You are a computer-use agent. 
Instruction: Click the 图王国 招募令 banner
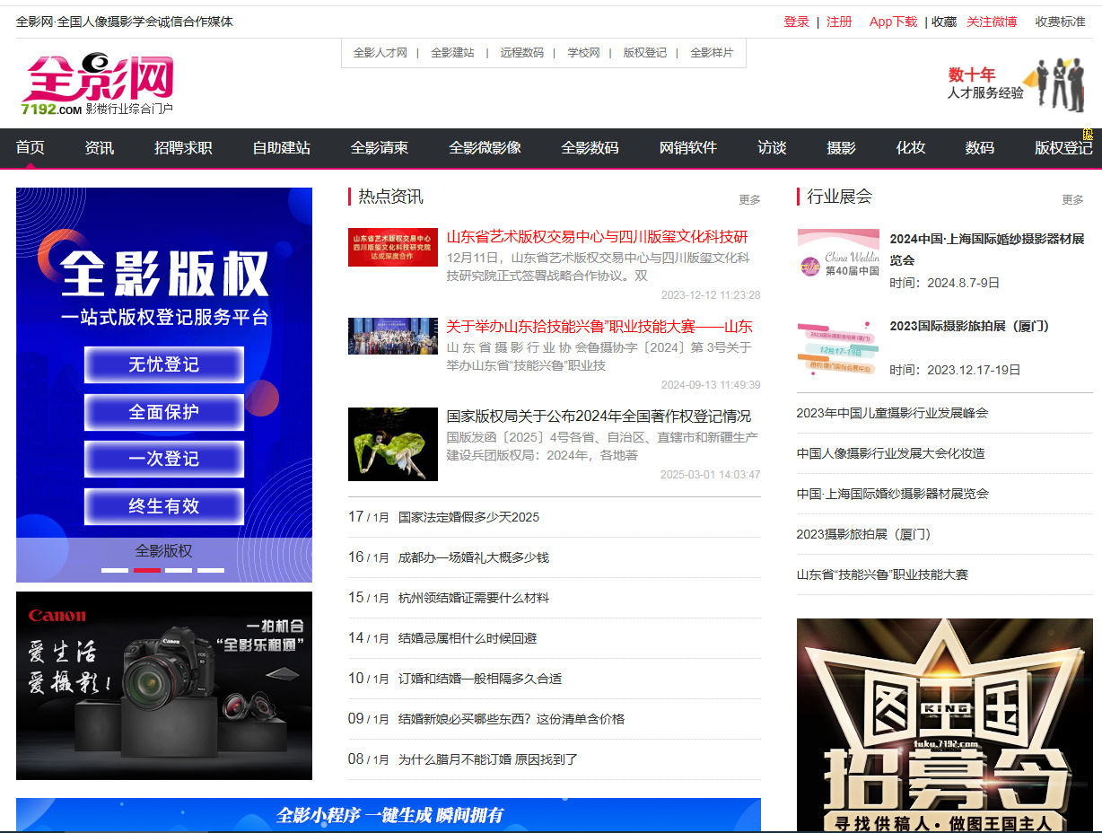pyautogui.click(x=944, y=724)
